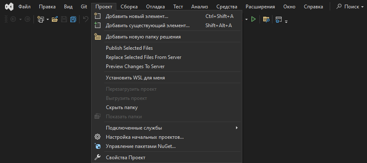367x163 pixels.
Task: Open Управление пакетами NuGet entry
Action: click(167, 146)
